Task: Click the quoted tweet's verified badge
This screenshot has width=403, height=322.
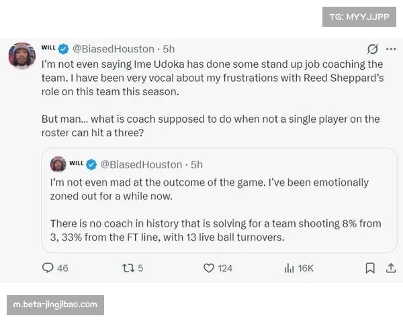Action: 92,164
